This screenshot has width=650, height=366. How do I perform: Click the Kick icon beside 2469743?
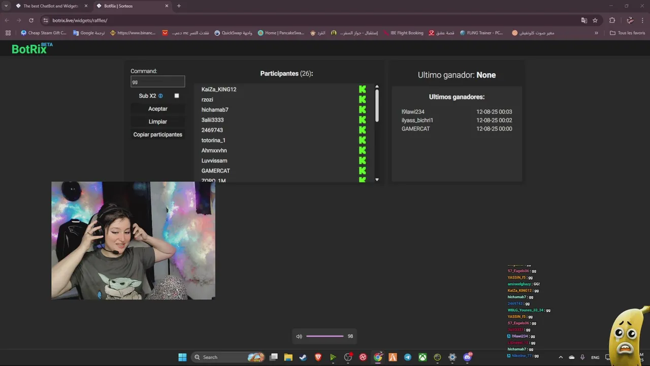click(362, 130)
